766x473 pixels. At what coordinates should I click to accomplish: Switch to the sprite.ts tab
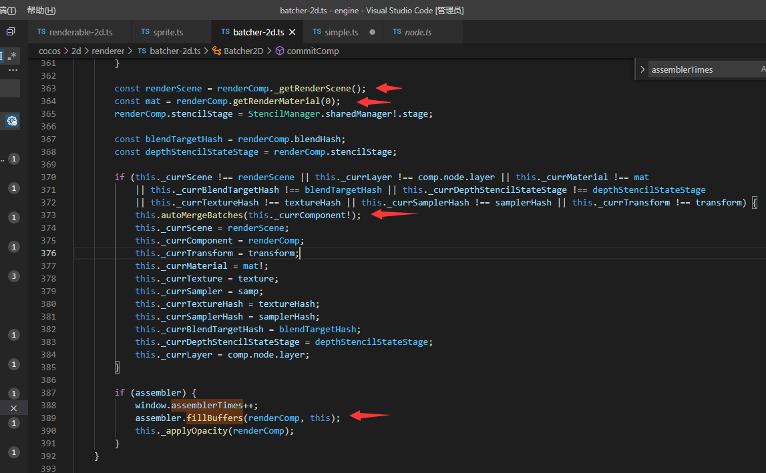point(168,32)
